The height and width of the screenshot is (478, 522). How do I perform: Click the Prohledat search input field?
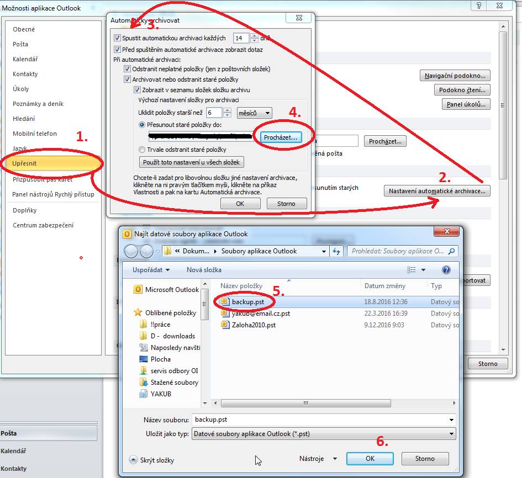point(398,251)
